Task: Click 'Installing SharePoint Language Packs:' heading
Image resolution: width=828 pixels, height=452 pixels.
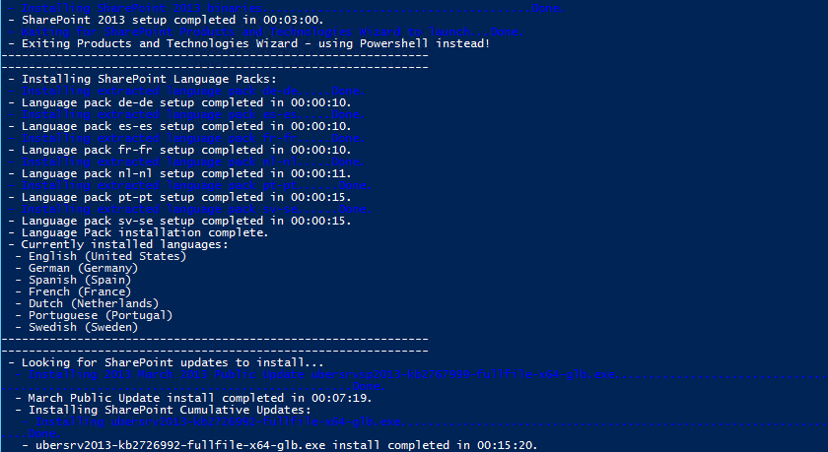Action: tap(143, 79)
